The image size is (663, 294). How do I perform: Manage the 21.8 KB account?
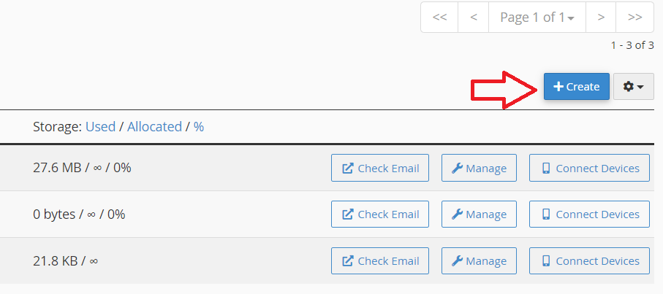(479, 260)
